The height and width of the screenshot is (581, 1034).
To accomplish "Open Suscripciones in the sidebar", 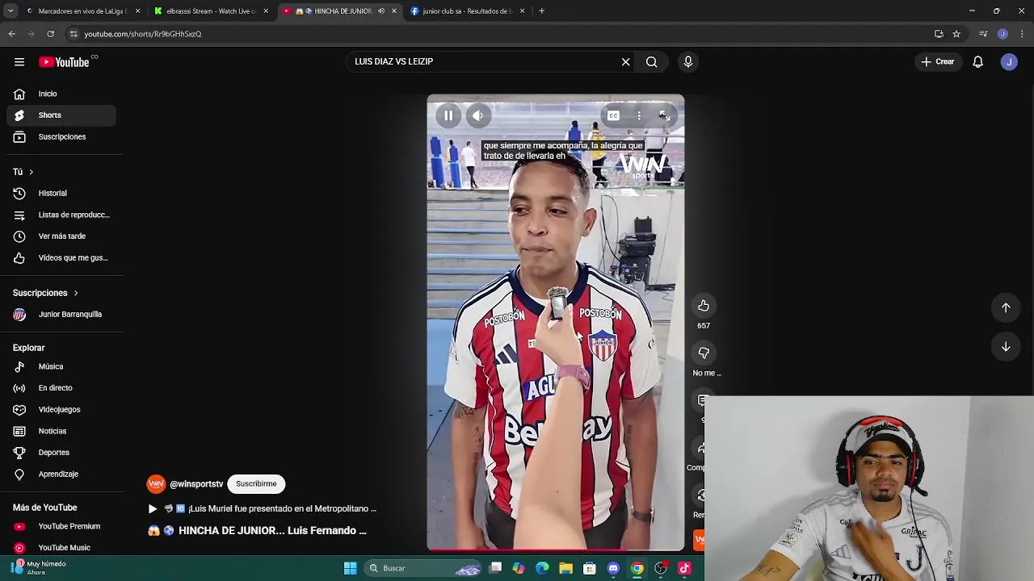I will tap(61, 137).
